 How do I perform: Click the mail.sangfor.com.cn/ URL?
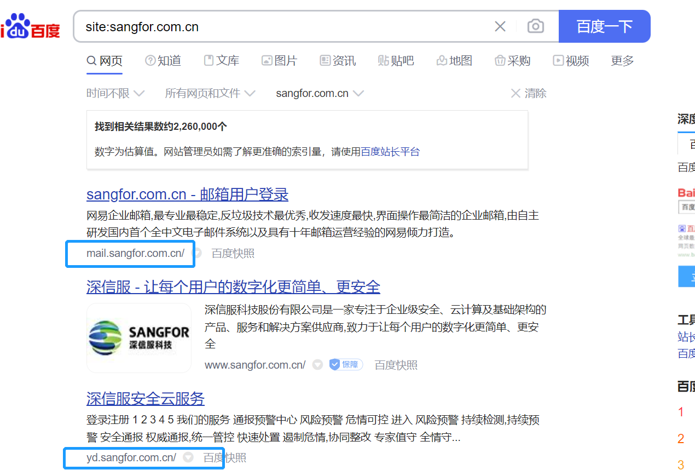[x=136, y=253]
